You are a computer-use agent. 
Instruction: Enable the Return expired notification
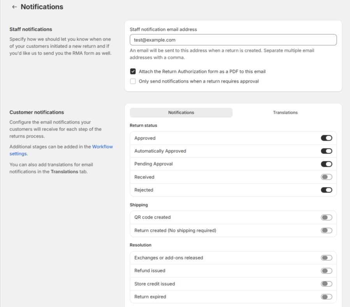click(x=326, y=297)
